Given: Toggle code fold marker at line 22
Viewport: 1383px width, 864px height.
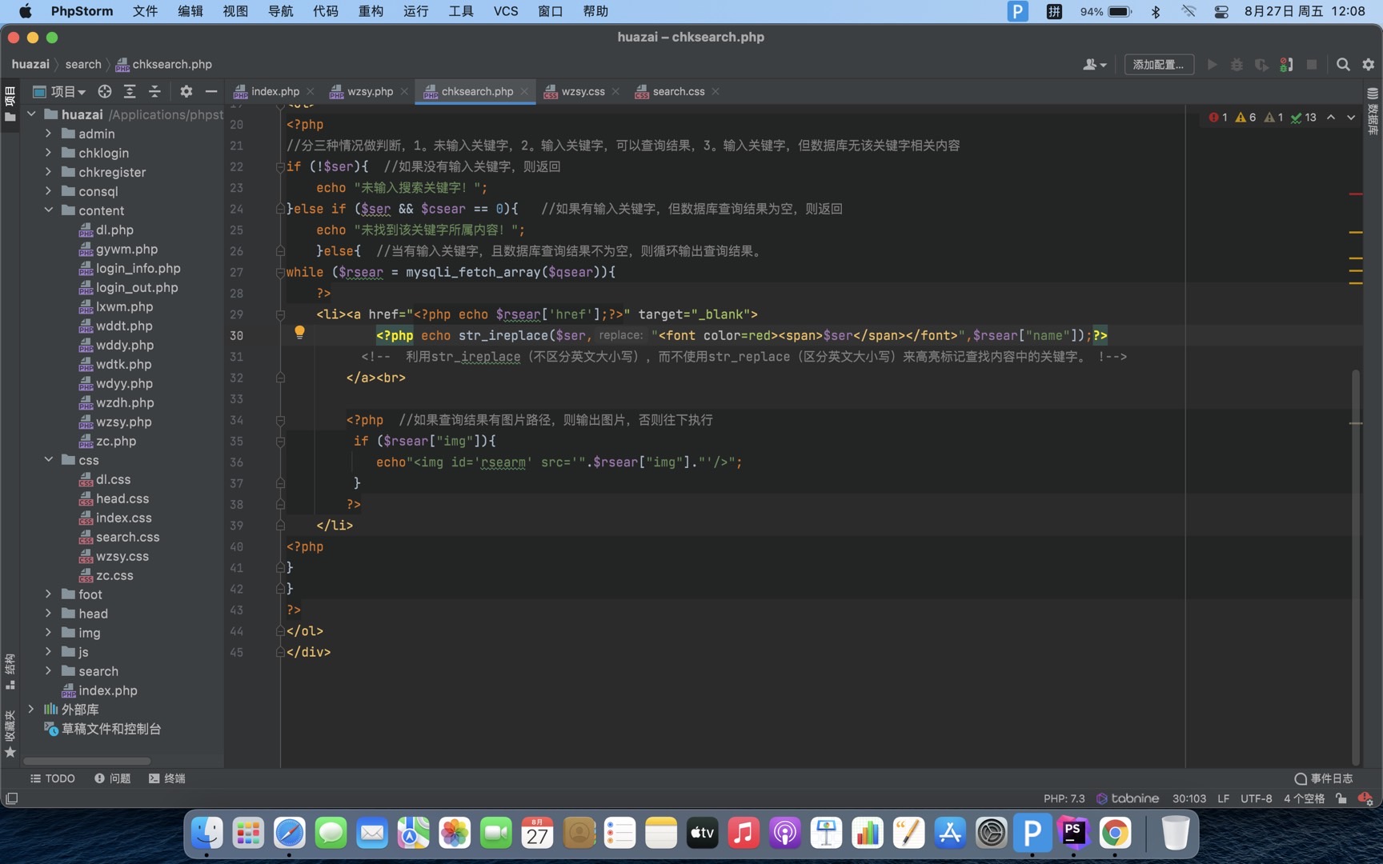Looking at the screenshot, I should coord(280,166).
